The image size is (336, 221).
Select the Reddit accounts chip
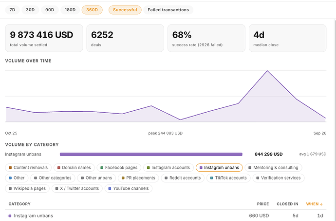pyautogui.click(x=183, y=178)
